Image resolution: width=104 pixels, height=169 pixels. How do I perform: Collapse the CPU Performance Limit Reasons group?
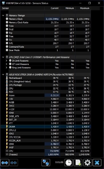pyautogui.click(x=3, y=57)
